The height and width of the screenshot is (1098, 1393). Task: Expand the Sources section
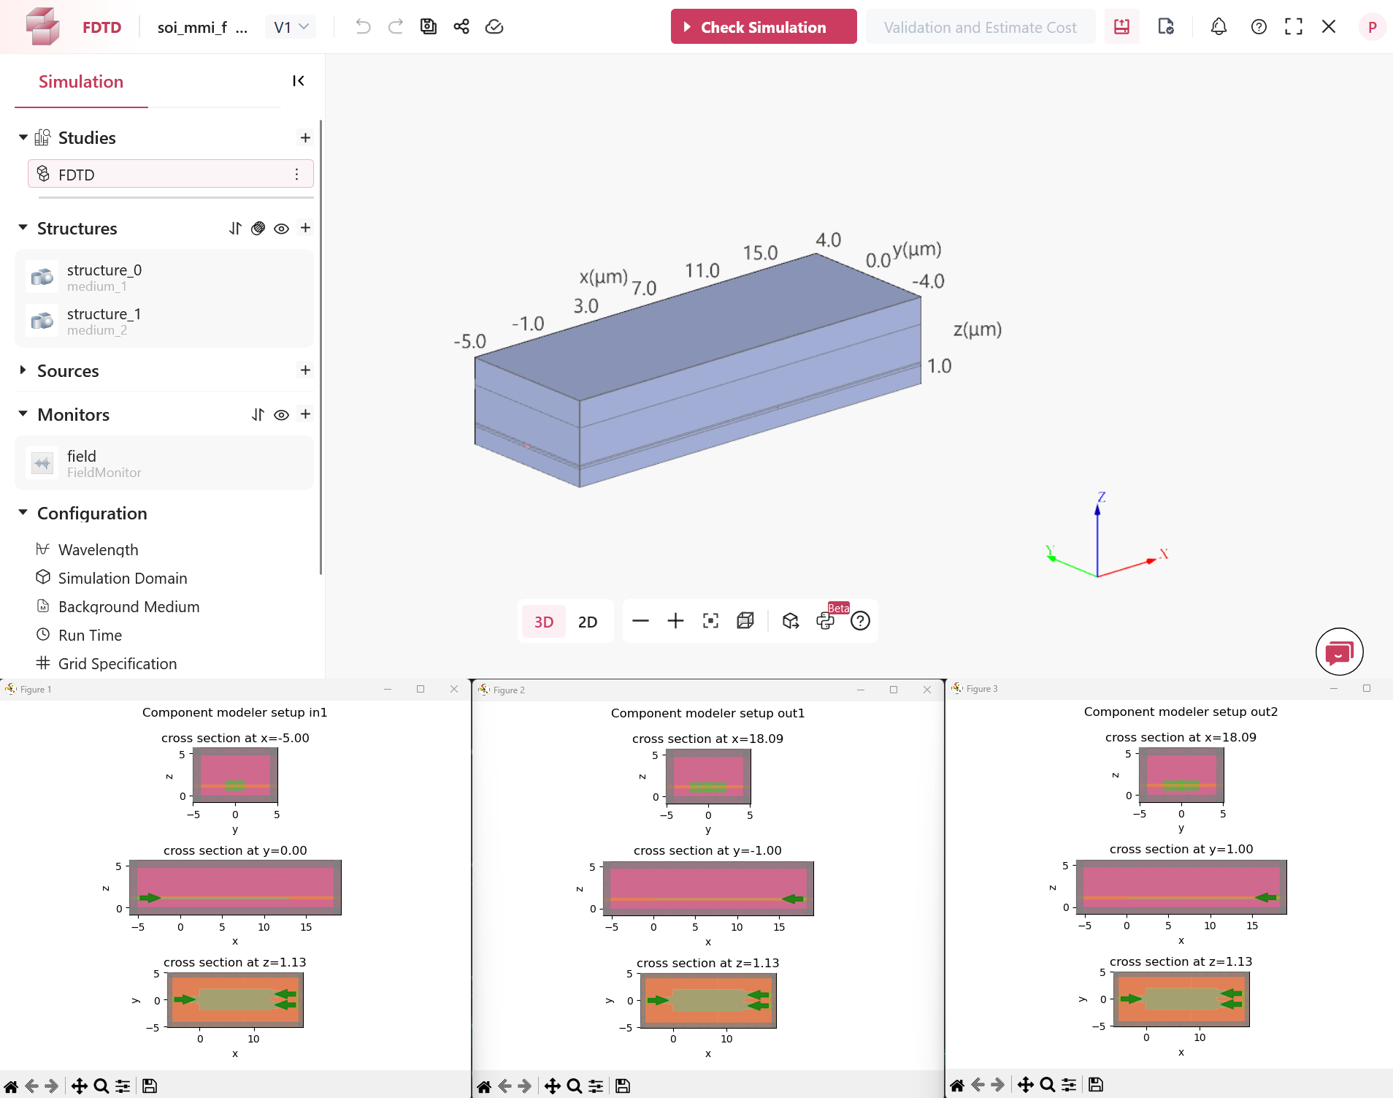23,370
